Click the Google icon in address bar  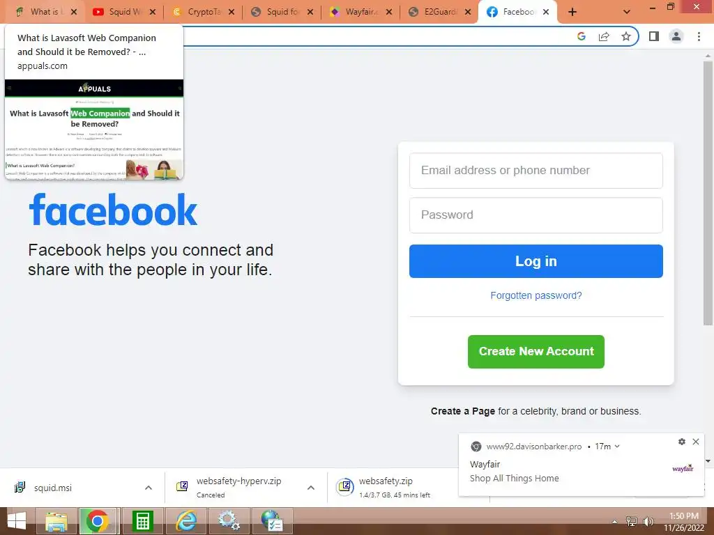[582, 36]
